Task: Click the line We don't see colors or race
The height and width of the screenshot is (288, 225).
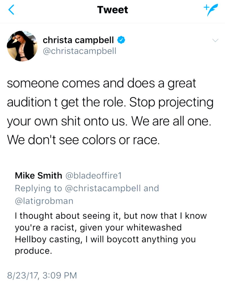Action: pyautogui.click(x=83, y=140)
